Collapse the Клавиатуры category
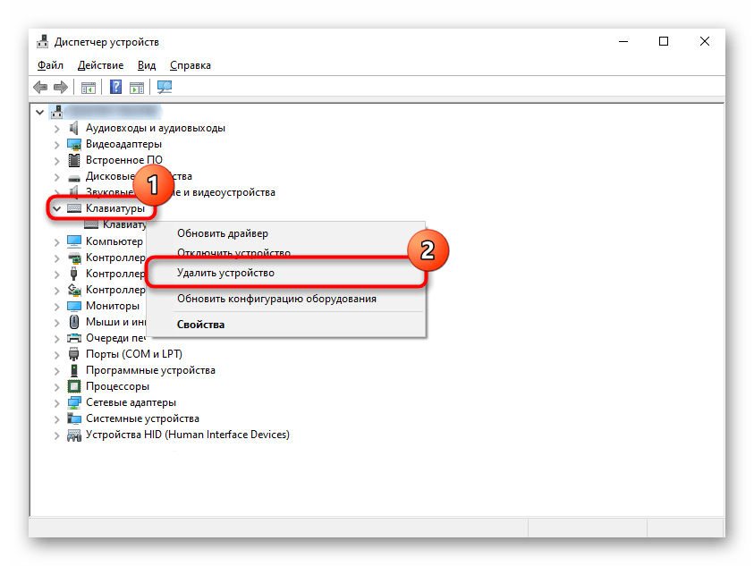 pyautogui.click(x=57, y=208)
